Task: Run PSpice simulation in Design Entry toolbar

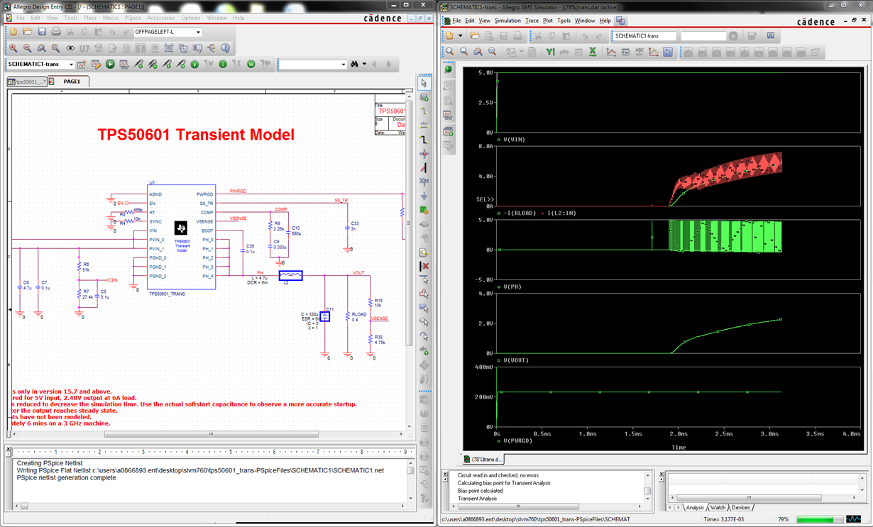Action: pos(110,65)
